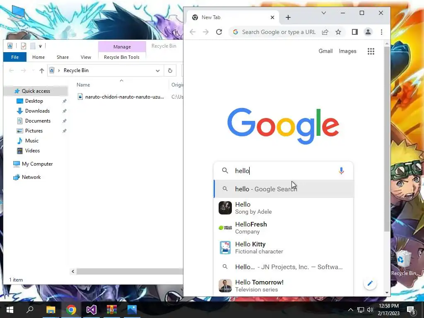
Task: Open Google apps grid
Action: 371,51
